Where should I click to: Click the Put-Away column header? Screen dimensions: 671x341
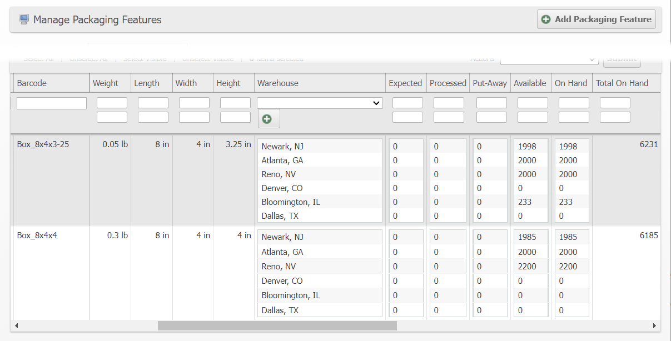click(x=489, y=83)
